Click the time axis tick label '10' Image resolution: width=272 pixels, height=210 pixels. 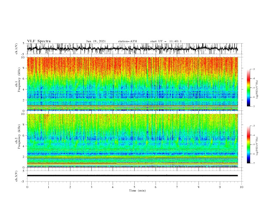tap(241, 187)
